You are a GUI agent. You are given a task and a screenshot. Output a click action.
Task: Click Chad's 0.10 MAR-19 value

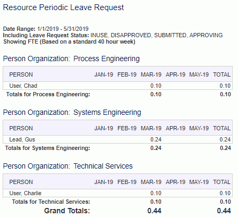[156, 86]
